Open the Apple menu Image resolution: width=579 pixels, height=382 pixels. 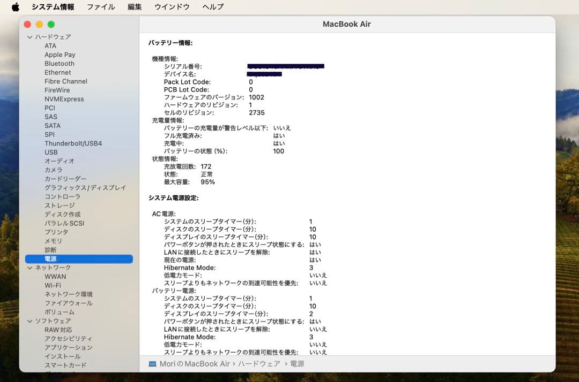tap(14, 7)
